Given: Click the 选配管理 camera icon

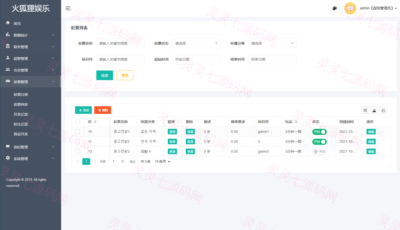Looking at the screenshot, I should (x=8, y=146).
